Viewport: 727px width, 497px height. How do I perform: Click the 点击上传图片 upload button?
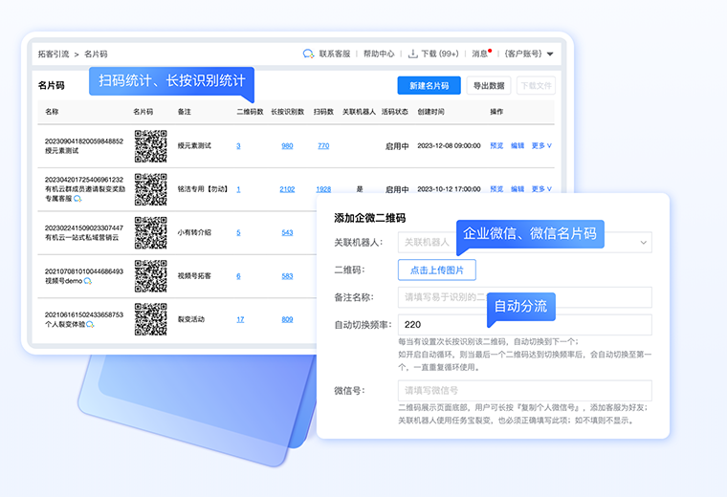coord(436,270)
